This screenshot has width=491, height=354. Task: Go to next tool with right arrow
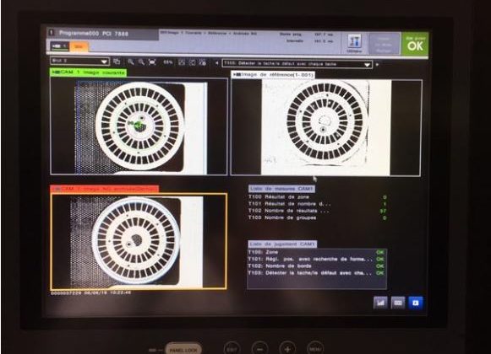377,64
